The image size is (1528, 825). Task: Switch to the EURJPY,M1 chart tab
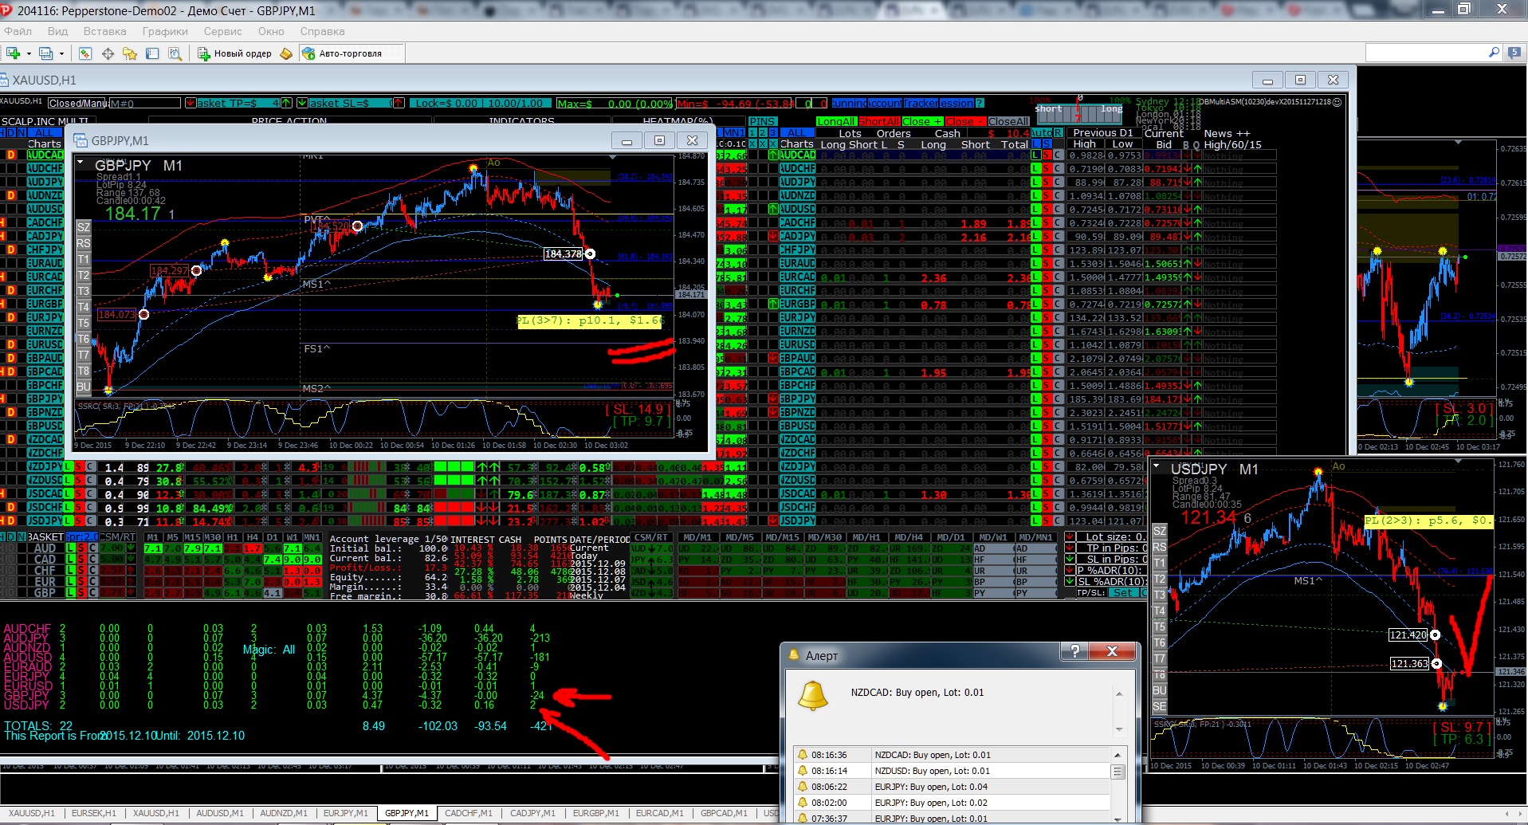(x=345, y=813)
